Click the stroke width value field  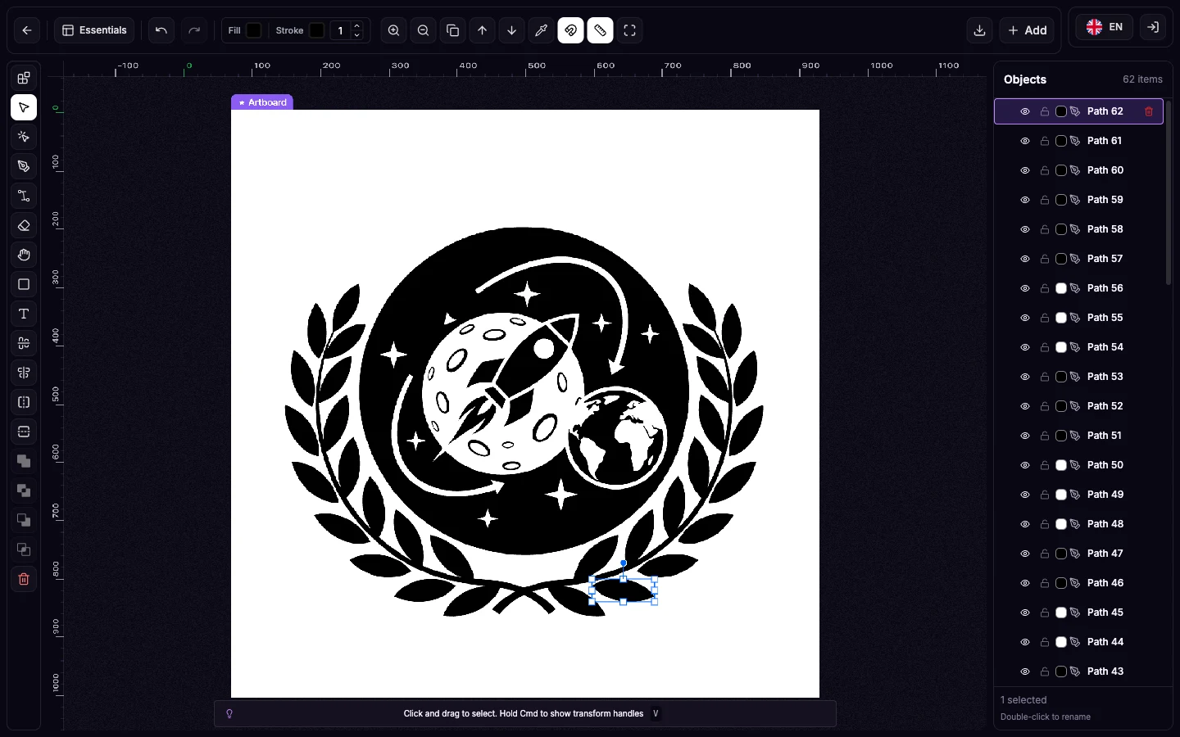coord(340,30)
